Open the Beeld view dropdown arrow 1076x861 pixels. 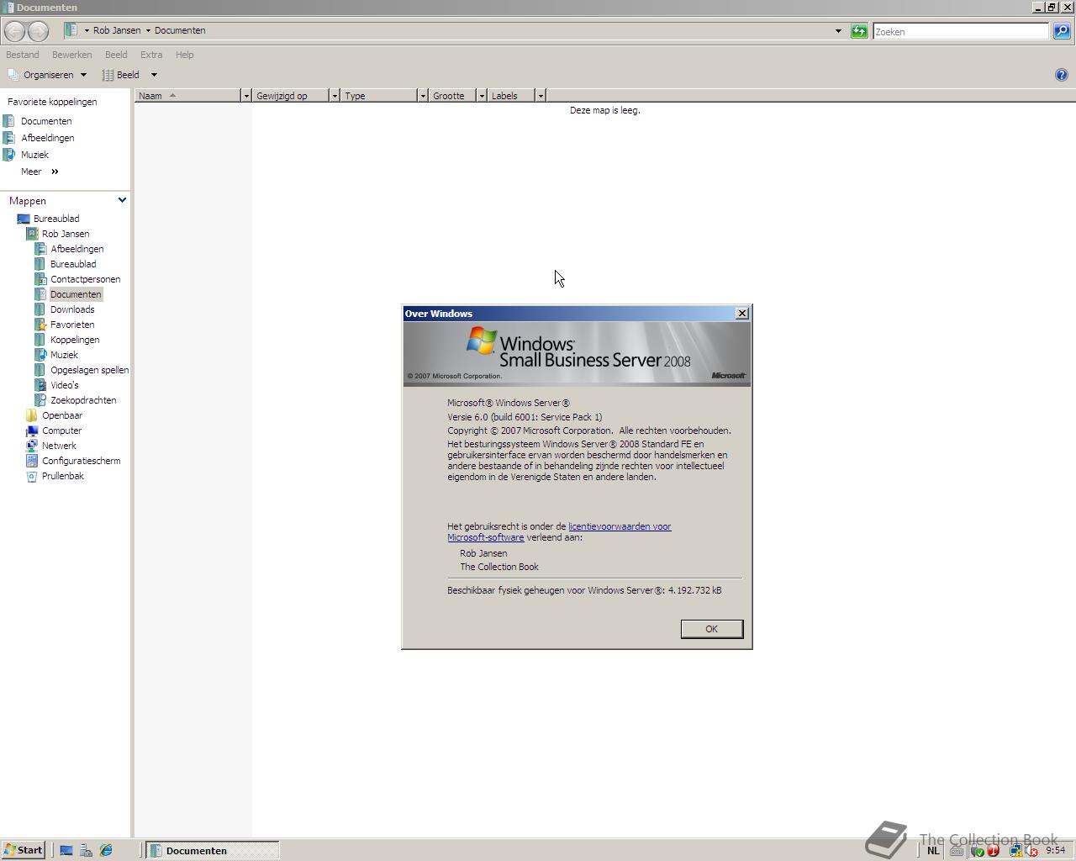154,75
